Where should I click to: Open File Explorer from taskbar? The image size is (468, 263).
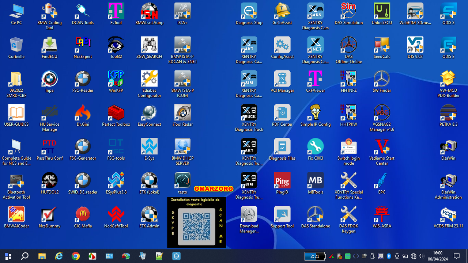click(x=42, y=256)
